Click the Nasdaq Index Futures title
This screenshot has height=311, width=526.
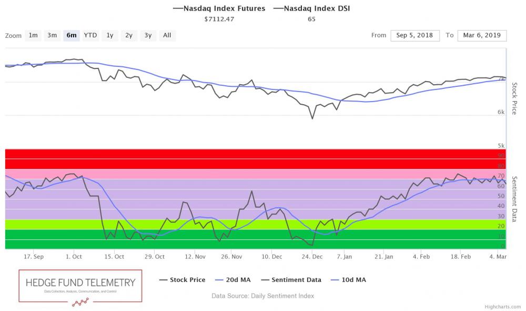[219, 8]
